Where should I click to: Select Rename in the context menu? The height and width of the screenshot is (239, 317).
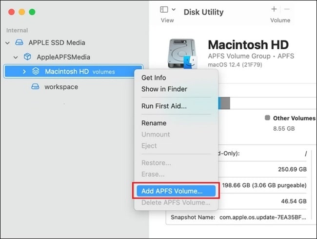coord(154,123)
